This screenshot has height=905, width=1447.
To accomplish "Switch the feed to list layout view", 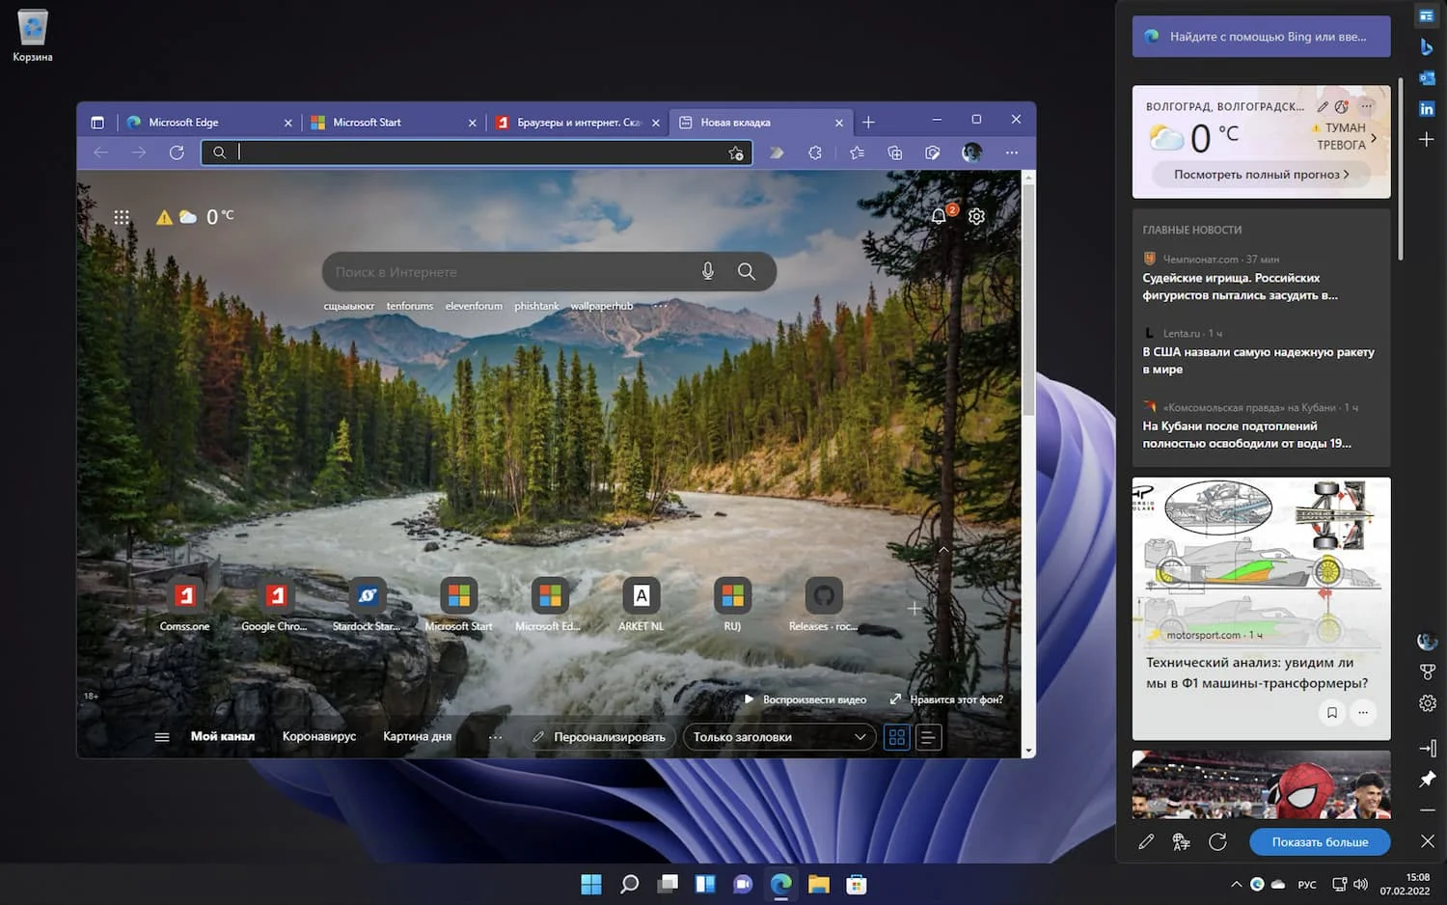I will [x=928, y=737].
